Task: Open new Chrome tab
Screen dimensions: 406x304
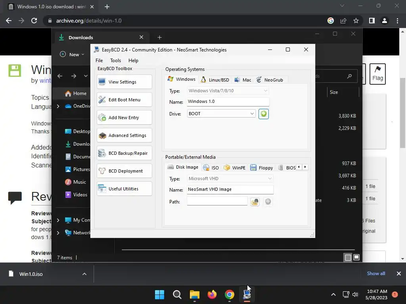Action: [107, 7]
